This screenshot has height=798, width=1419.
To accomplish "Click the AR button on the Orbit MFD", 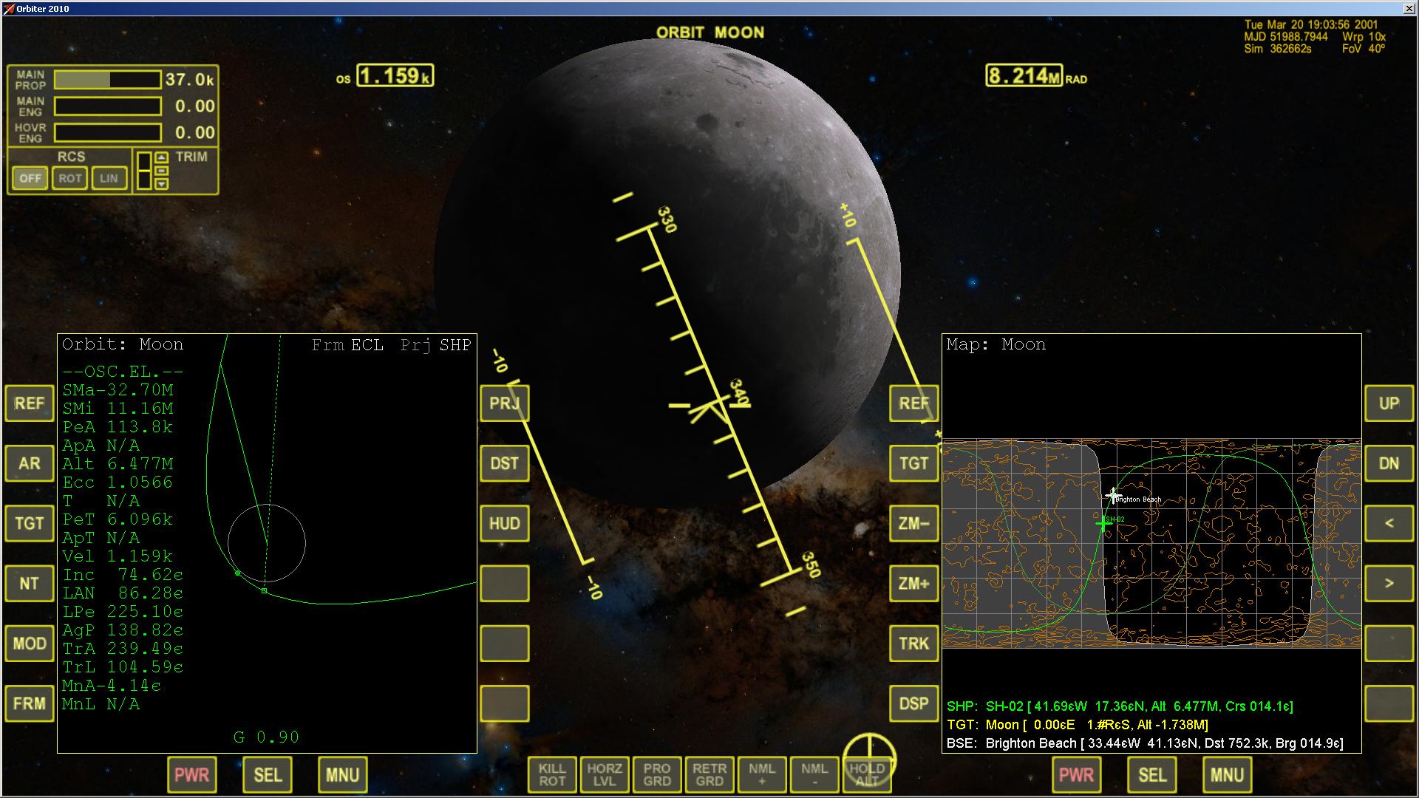I will (x=30, y=463).
